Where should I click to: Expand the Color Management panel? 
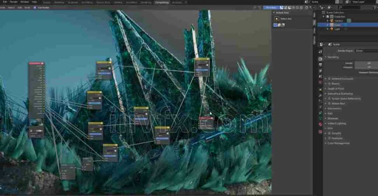(338, 143)
